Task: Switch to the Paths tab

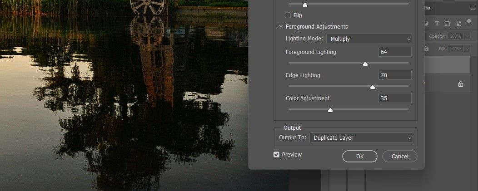Action: [427, 8]
